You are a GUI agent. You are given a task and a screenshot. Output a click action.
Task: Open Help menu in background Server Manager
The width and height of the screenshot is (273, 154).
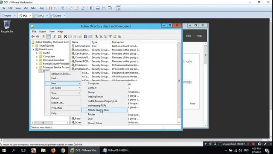tap(199, 36)
